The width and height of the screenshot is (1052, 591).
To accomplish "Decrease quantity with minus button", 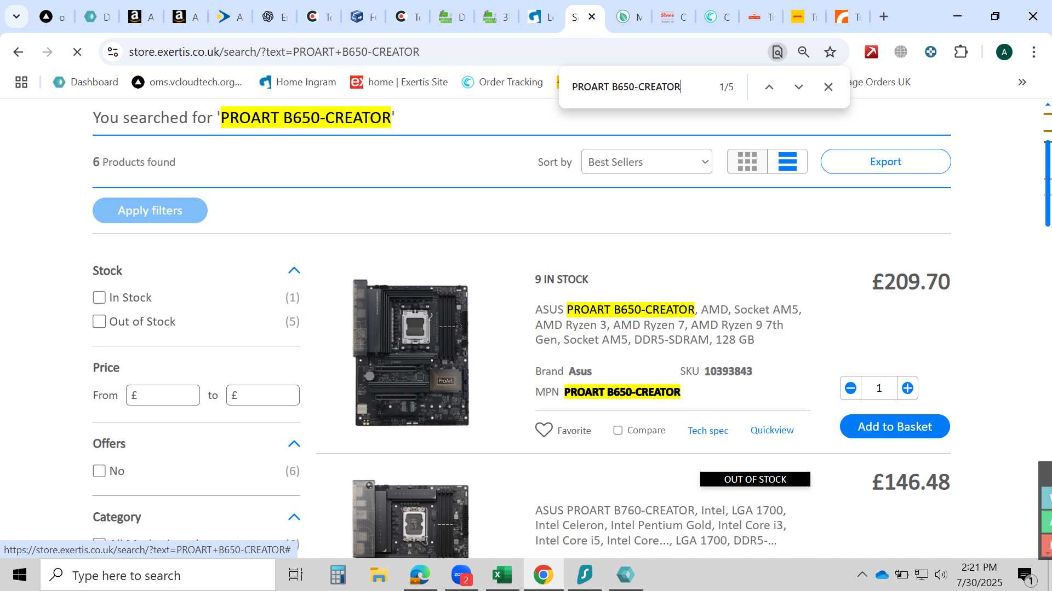I will tap(850, 388).
